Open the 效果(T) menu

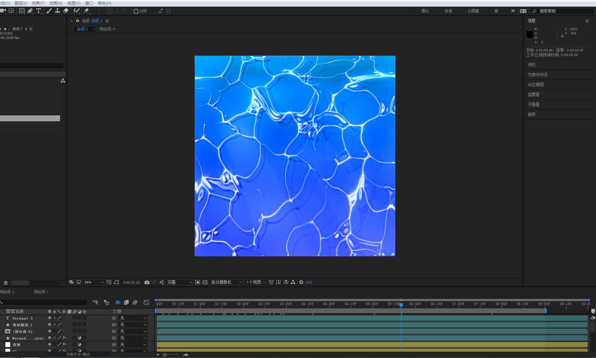click(x=38, y=3)
